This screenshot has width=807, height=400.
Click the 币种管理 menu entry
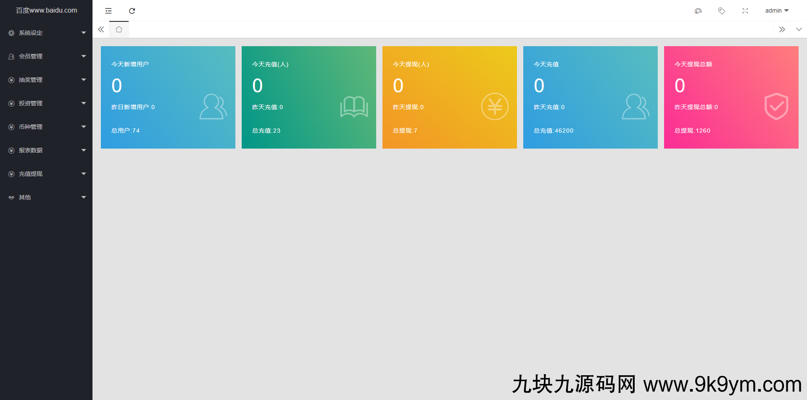31,126
